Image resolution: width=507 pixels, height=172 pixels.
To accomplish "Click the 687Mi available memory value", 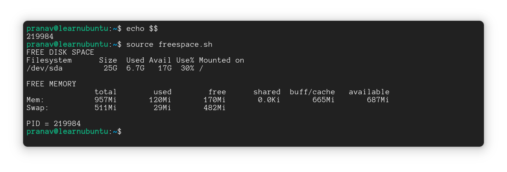I will [378, 100].
